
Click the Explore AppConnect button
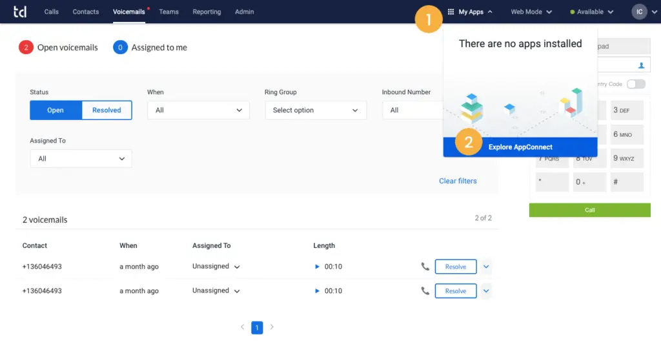(x=520, y=147)
